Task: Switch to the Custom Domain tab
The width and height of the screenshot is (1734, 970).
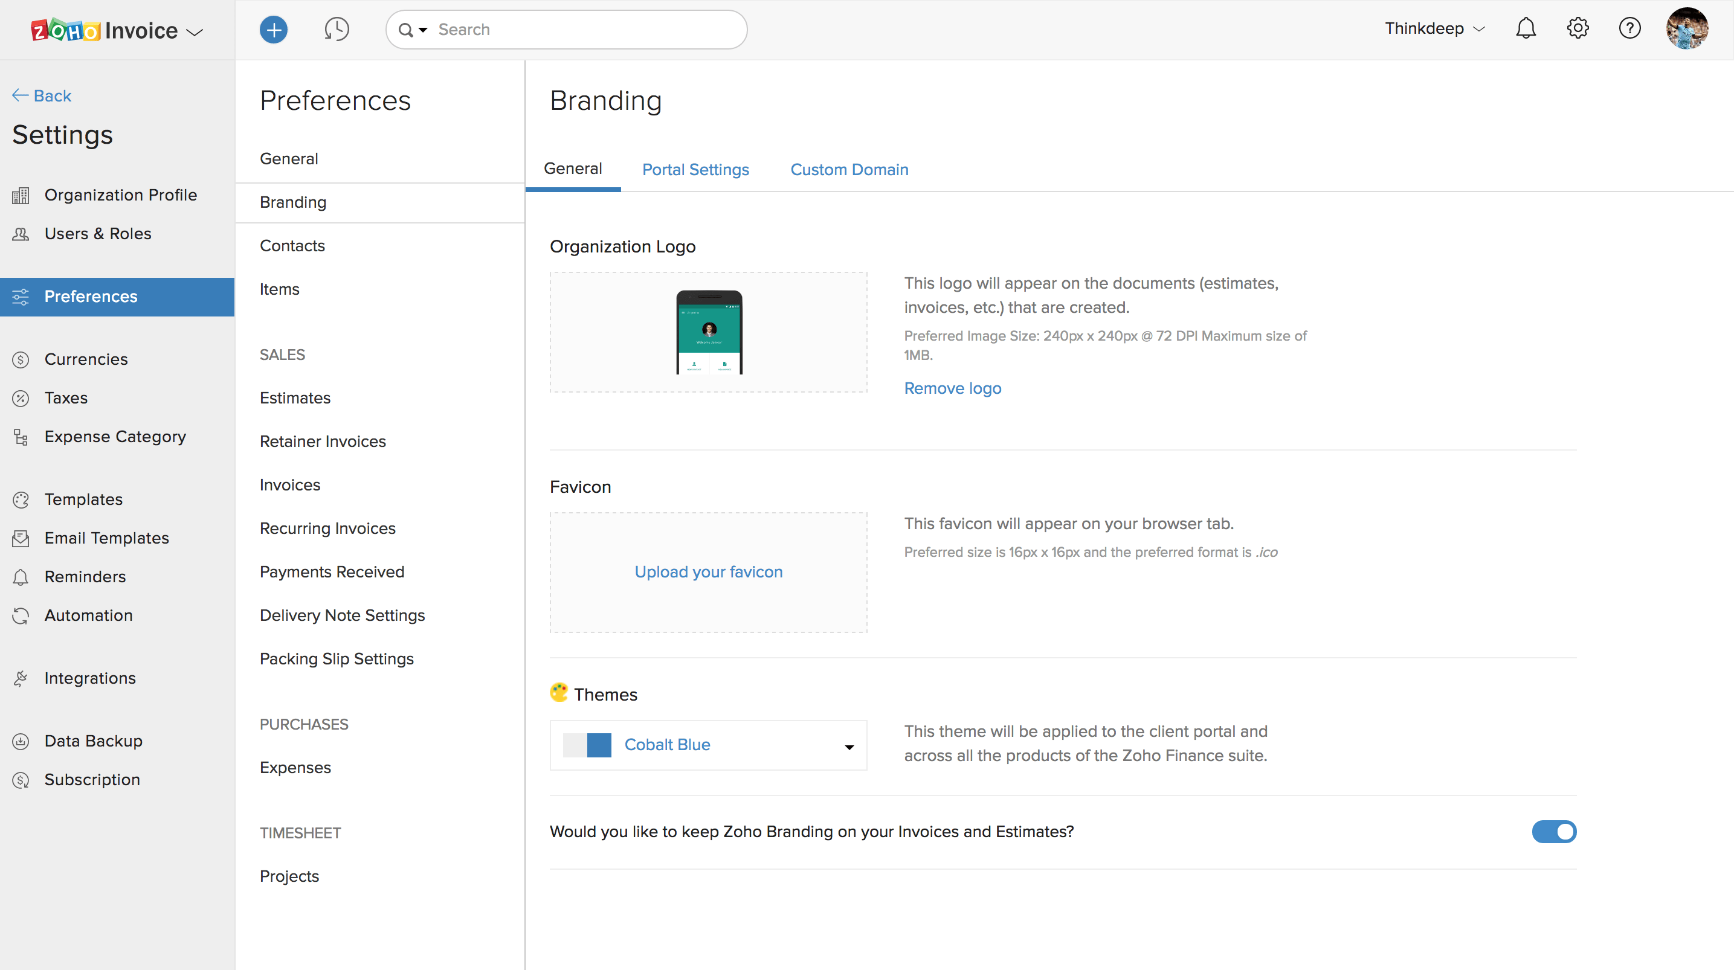Action: tap(849, 170)
